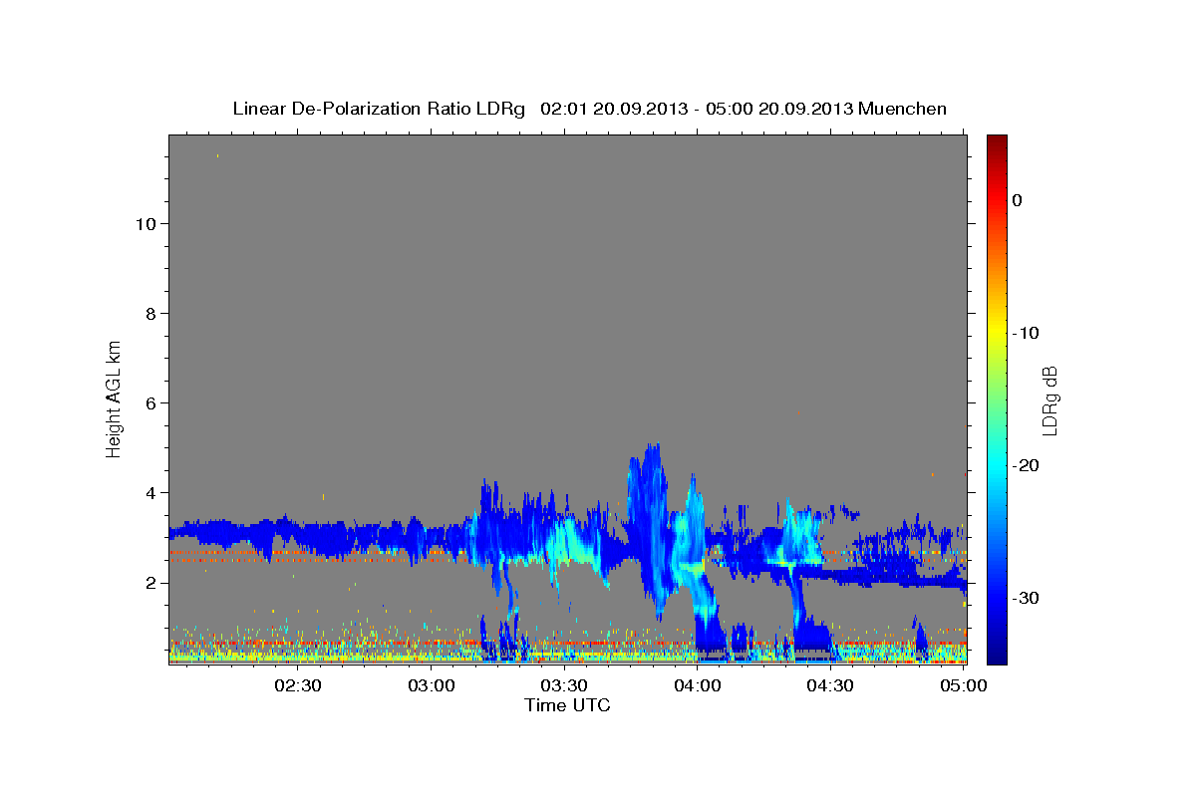Screen dimensions: 1196x797
Task: Click the height tick label 4
Action: point(151,492)
